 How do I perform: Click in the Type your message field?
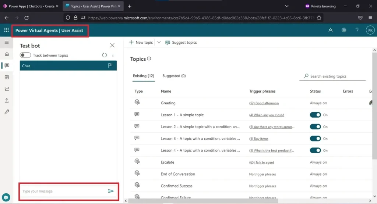click(x=63, y=191)
